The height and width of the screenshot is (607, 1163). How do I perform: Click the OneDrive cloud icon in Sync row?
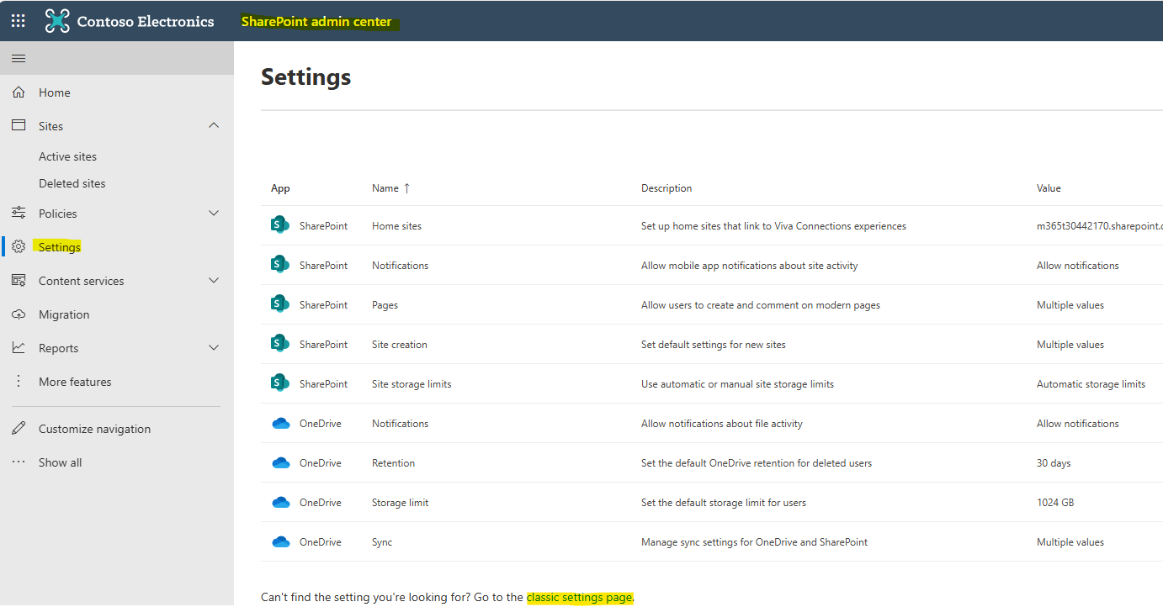(281, 542)
